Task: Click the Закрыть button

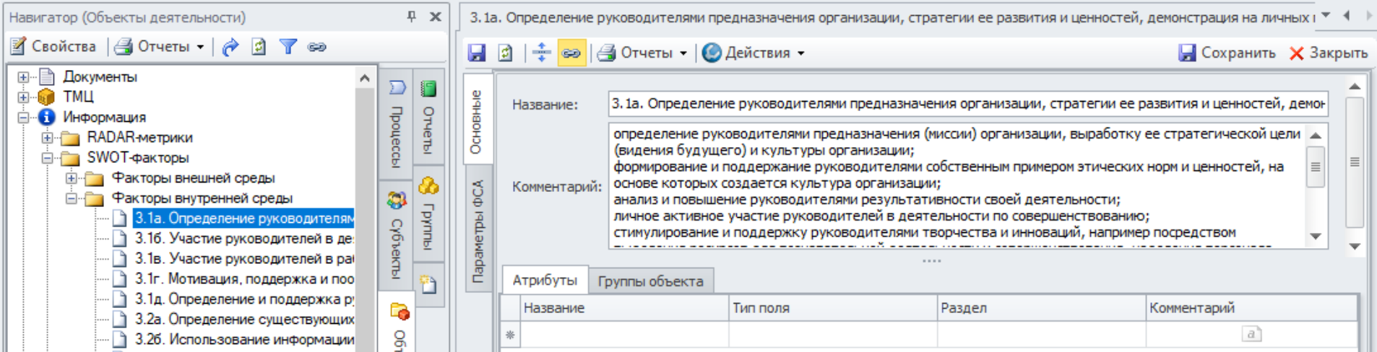Action: click(x=1329, y=53)
